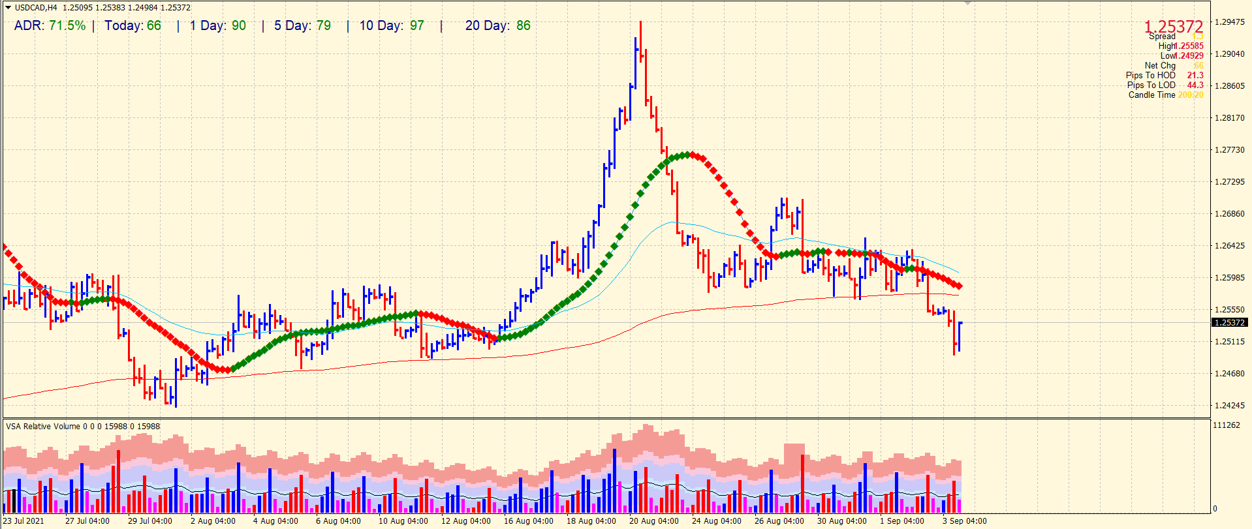Click the black current price tag 1.25372

1230,323
